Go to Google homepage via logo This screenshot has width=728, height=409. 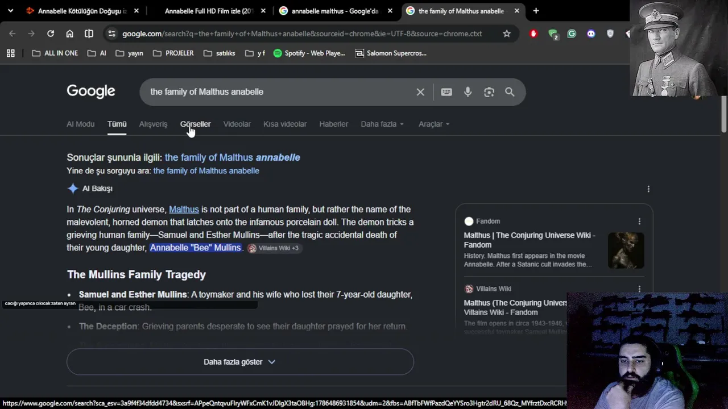coord(91,91)
